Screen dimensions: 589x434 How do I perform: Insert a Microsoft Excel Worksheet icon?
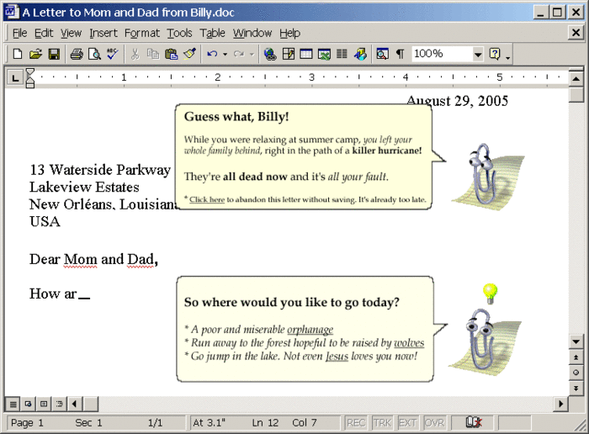point(324,54)
